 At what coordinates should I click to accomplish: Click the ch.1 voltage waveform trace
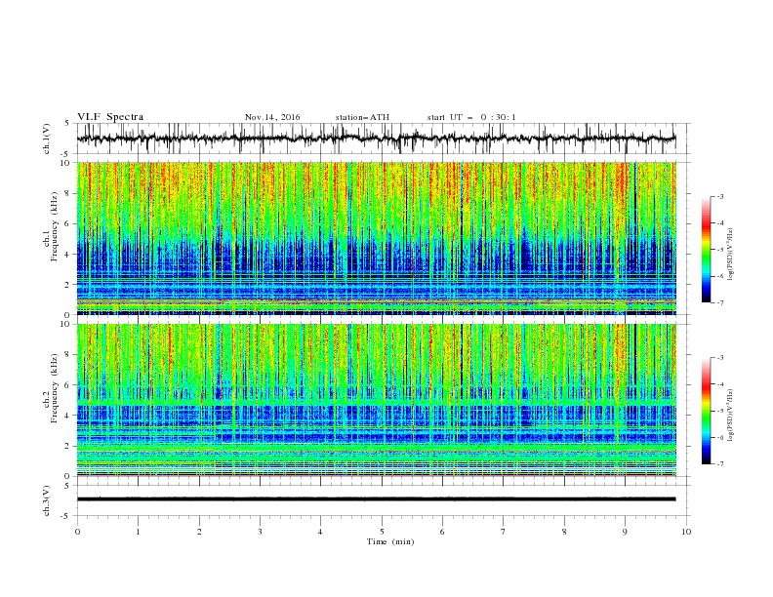pos(376,139)
